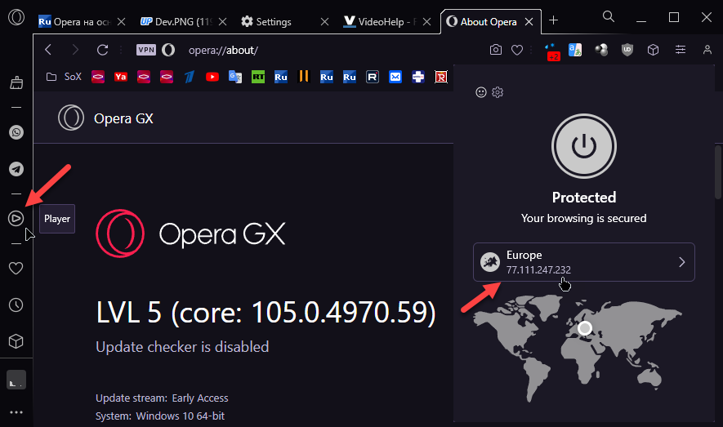The image size is (723, 427).
Task: Open the translate extension icon
Action: (x=575, y=50)
